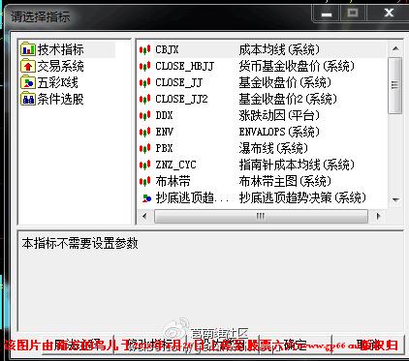409x361 pixels.
Task: Close the 请选择指标 dialog window
Action: (389, 13)
